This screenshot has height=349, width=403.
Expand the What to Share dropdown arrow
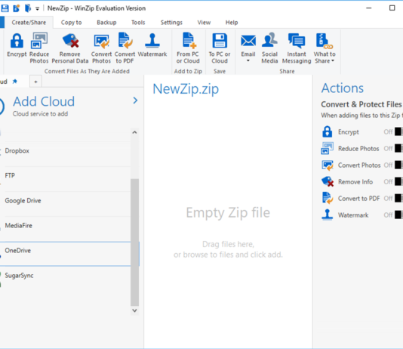[x=333, y=61]
